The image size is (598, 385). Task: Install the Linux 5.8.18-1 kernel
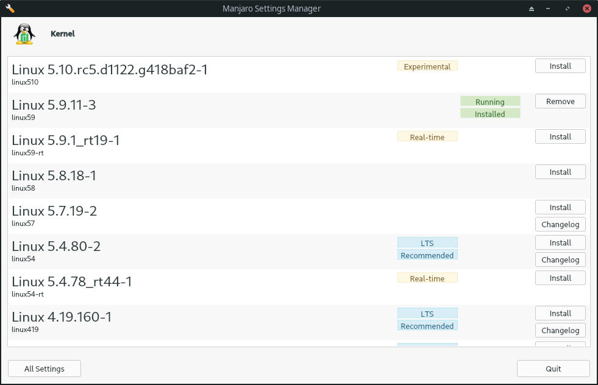[560, 172]
